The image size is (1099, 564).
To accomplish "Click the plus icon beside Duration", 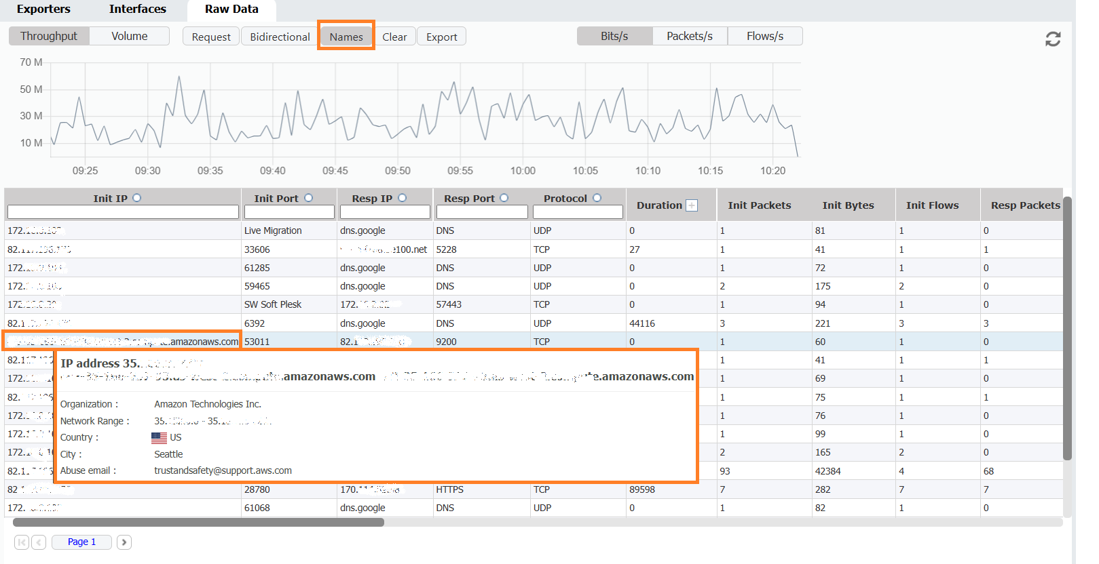I will tap(692, 205).
